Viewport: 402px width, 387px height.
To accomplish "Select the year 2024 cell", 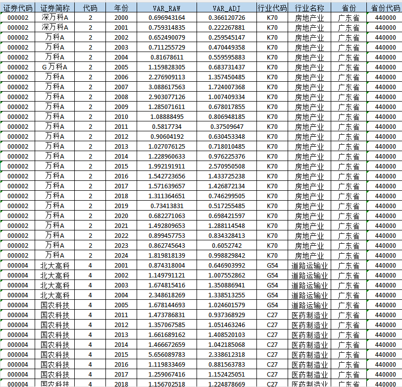I will pyautogui.click(x=121, y=256).
